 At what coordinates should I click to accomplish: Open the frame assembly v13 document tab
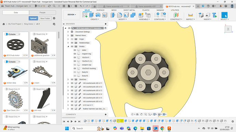pos(115,6)
